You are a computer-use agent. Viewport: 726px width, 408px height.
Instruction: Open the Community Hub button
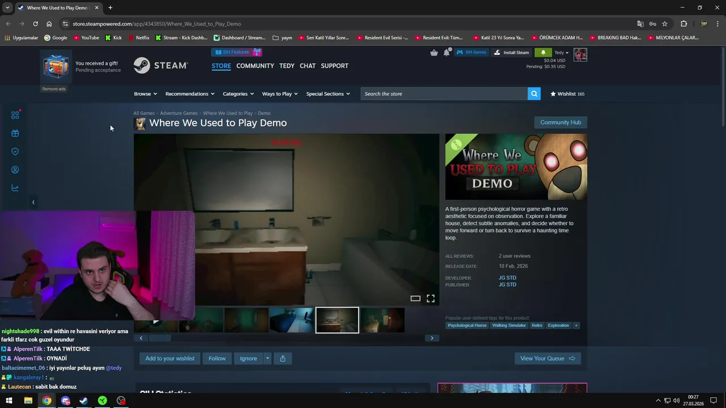(x=560, y=122)
